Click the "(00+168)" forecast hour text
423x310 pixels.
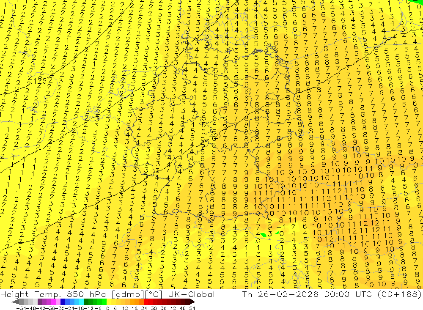pyautogui.click(x=399, y=294)
